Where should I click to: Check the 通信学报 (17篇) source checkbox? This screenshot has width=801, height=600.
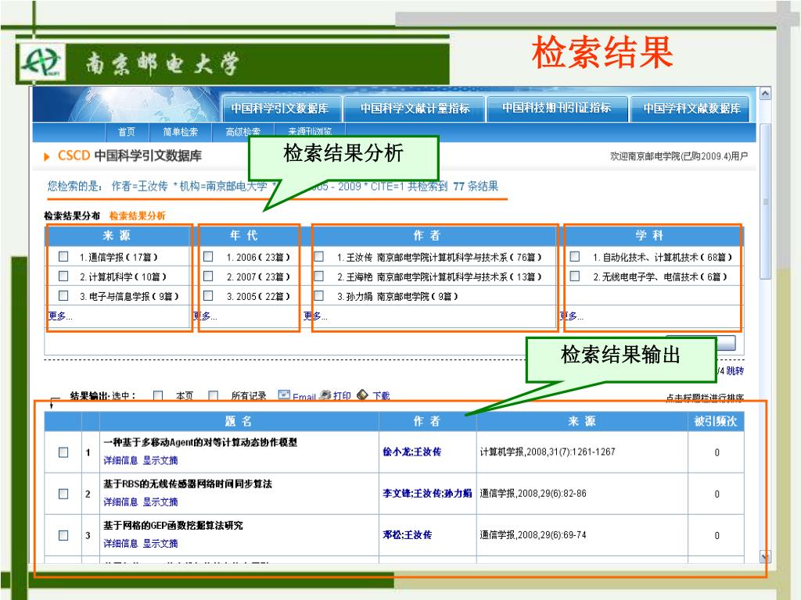(63, 256)
